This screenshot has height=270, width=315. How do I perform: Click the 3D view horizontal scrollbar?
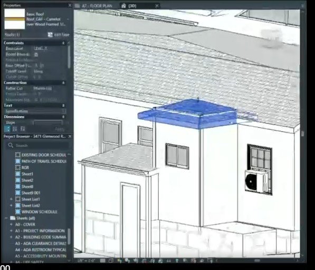pos(257,261)
